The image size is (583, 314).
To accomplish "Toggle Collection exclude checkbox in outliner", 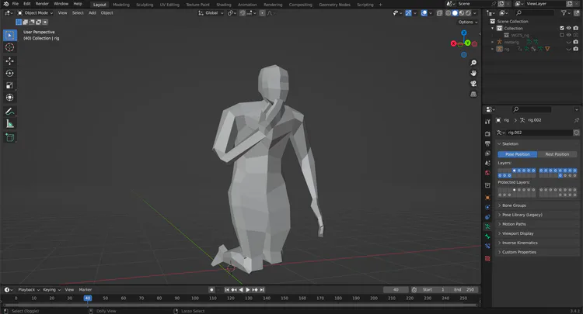I will 562,28.
